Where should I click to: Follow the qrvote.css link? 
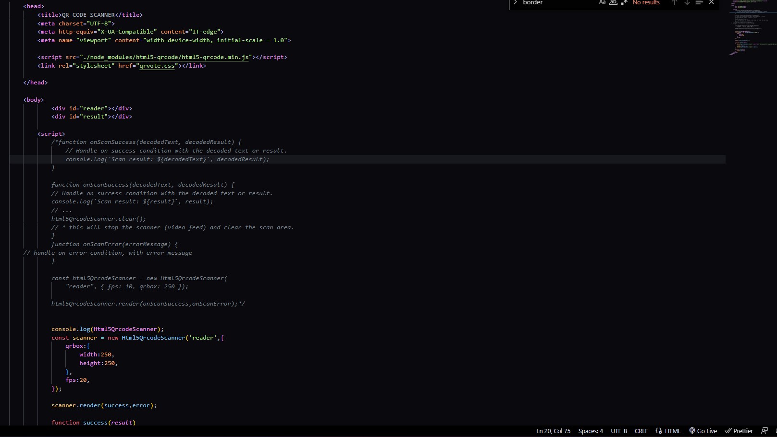click(157, 66)
